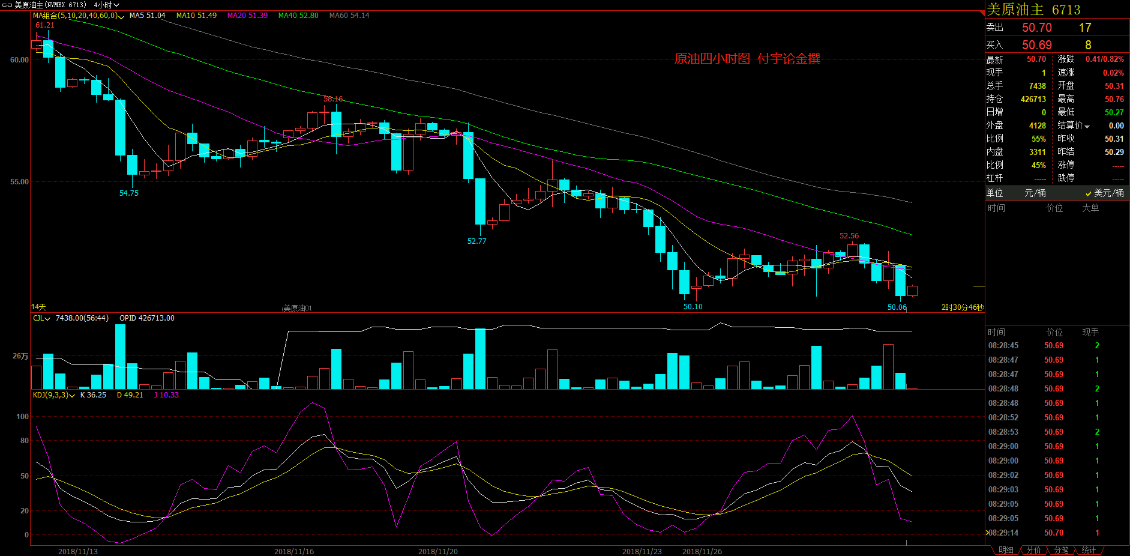Click the last candlestick on the price chart
Screen dimensions: 1130x556
[912, 291]
